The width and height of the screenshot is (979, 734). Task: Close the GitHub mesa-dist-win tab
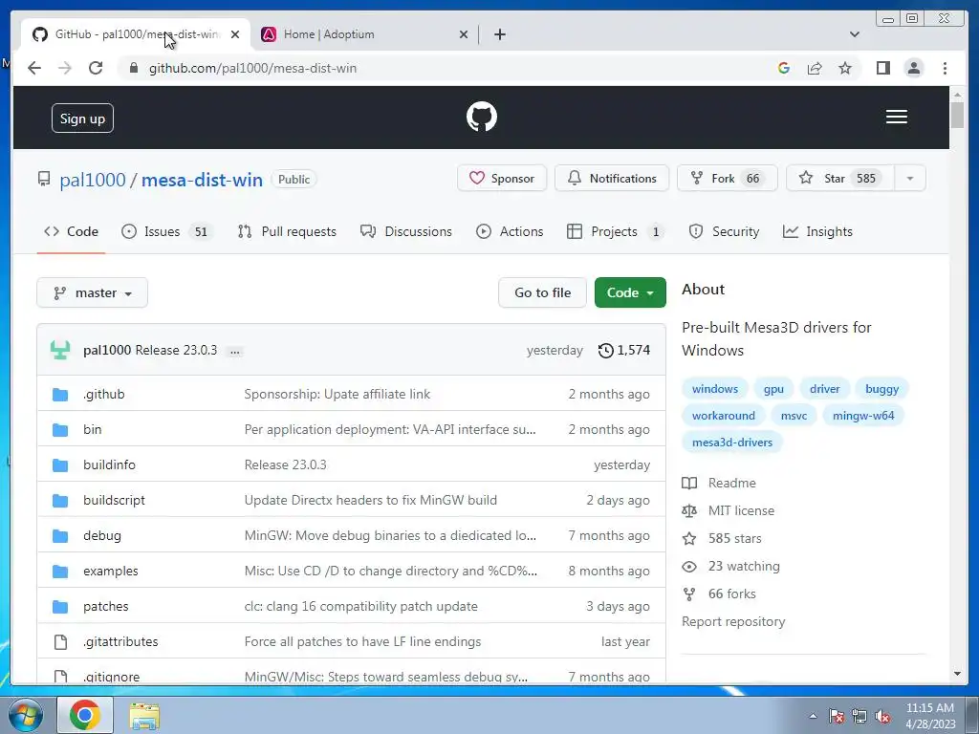(235, 34)
